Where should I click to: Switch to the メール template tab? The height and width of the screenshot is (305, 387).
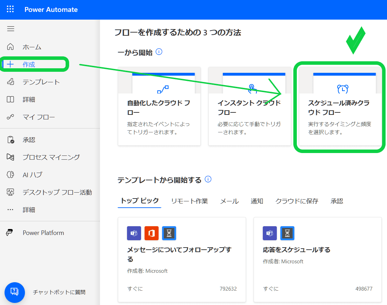(x=229, y=201)
